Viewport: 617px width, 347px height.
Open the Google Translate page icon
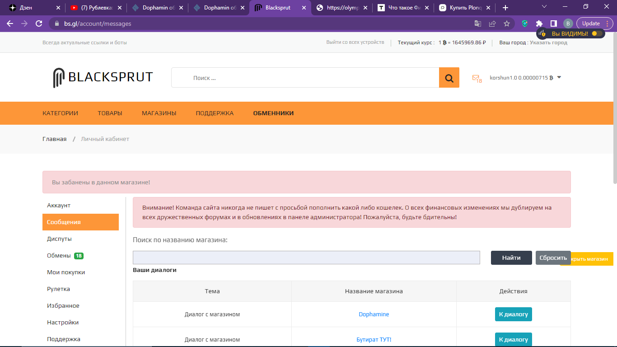pos(478,23)
